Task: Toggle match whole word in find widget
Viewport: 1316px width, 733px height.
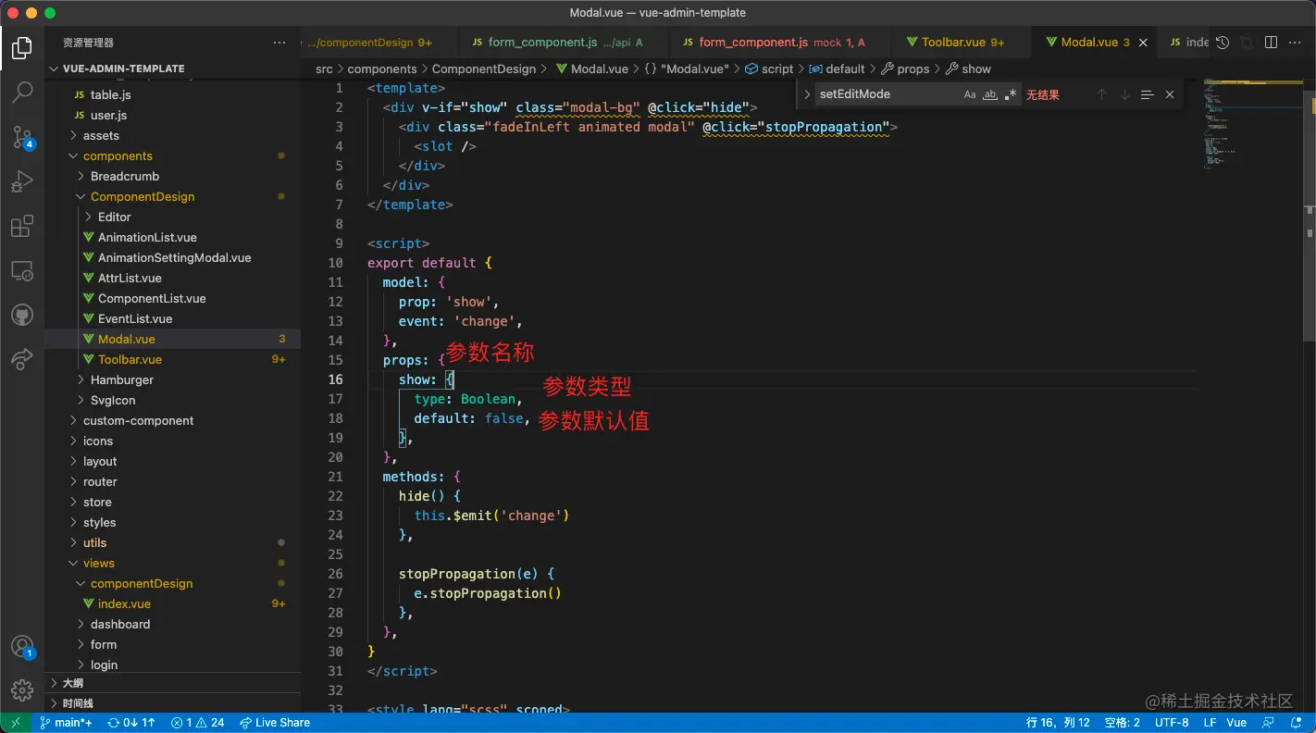Action: tap(990, 94)
